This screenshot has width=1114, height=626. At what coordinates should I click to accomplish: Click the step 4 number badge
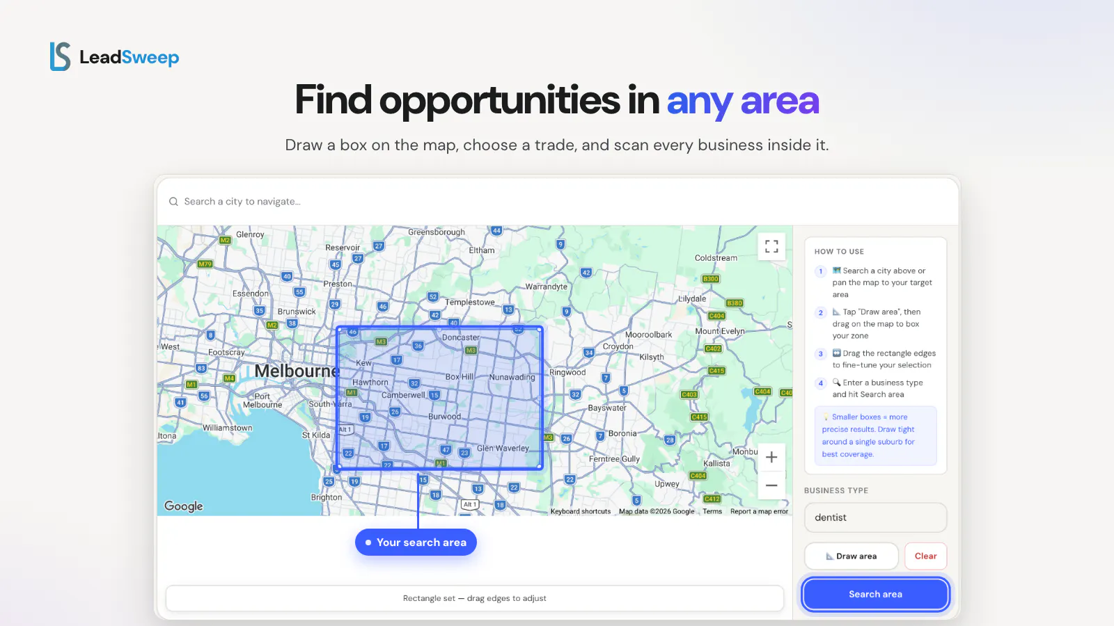pos(821,383)
